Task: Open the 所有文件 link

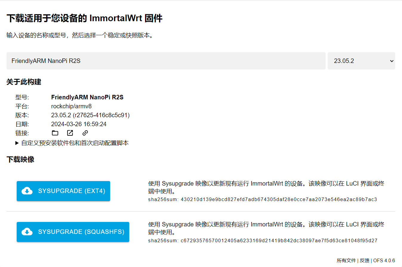Action: (346, 260)
